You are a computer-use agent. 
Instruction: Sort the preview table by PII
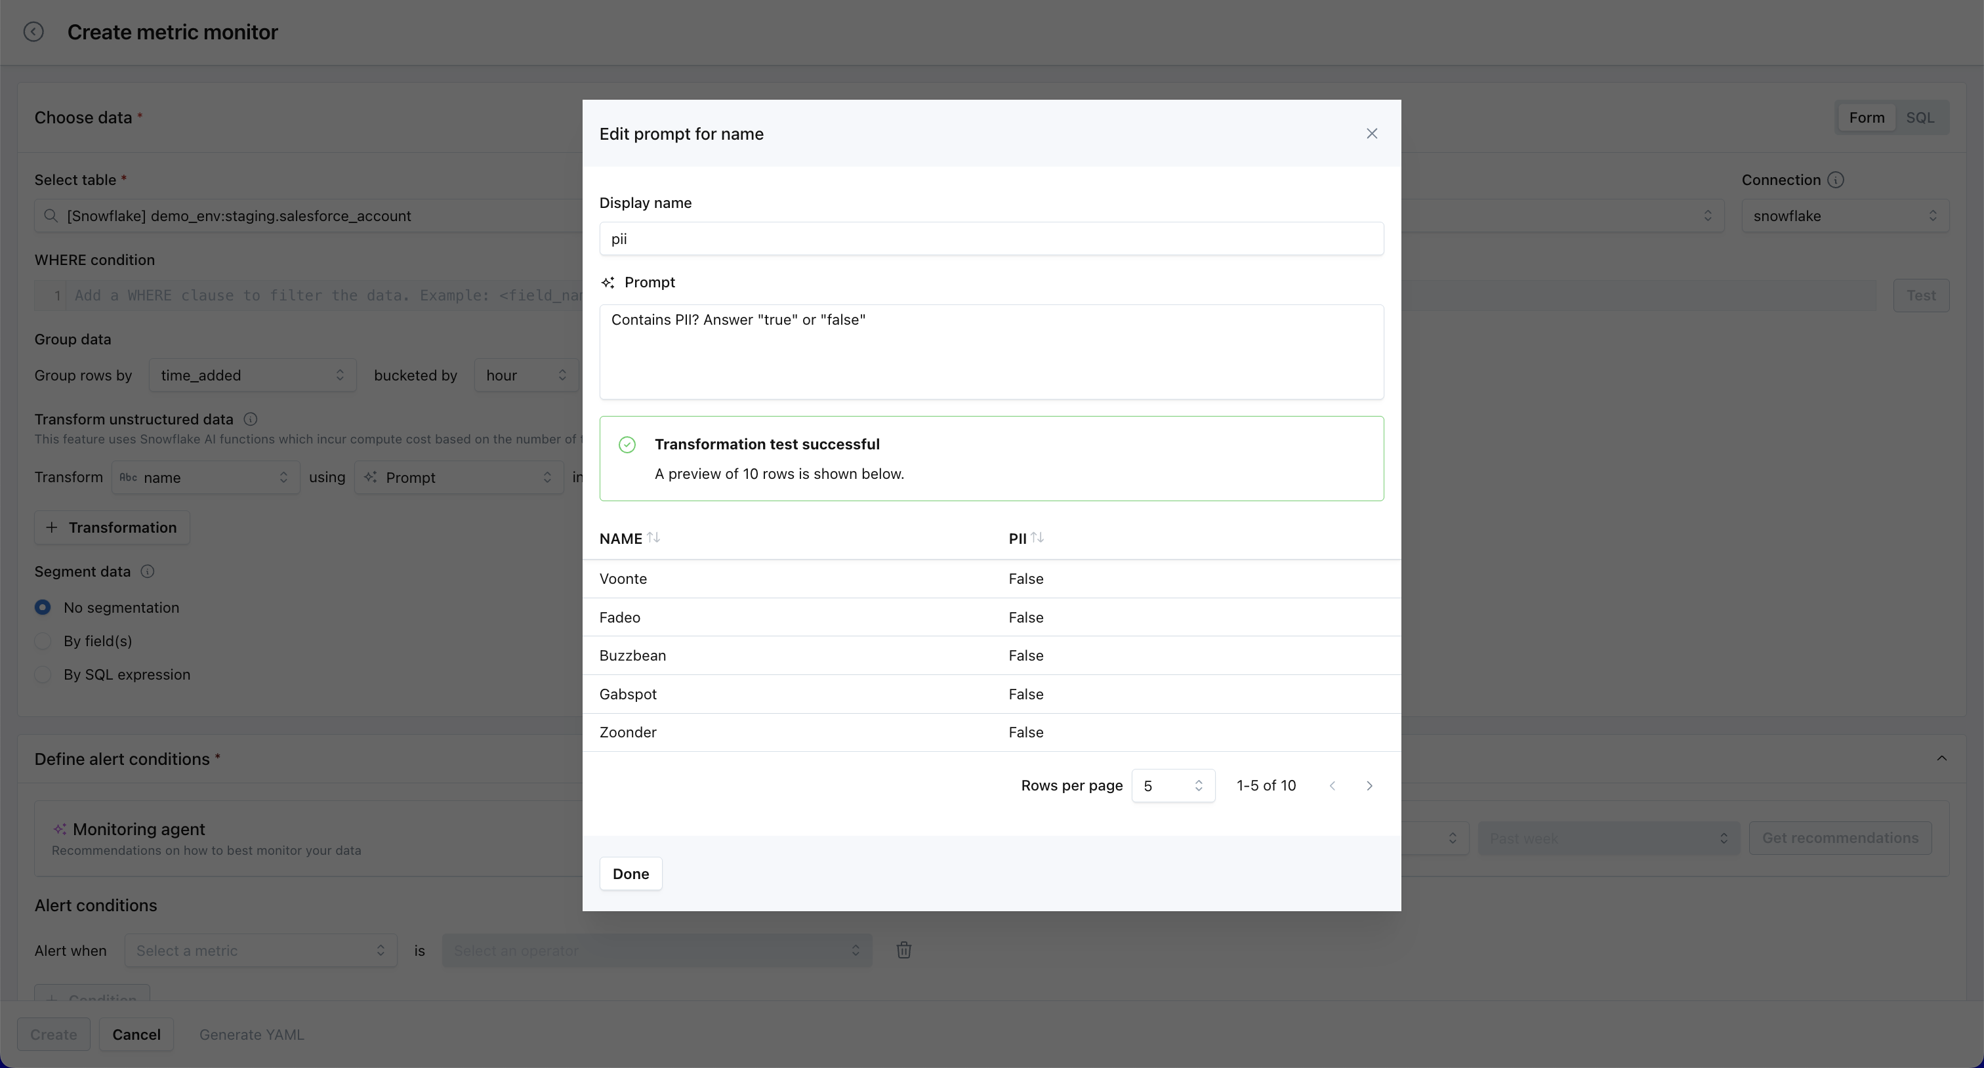click(x=1037, y=537)
